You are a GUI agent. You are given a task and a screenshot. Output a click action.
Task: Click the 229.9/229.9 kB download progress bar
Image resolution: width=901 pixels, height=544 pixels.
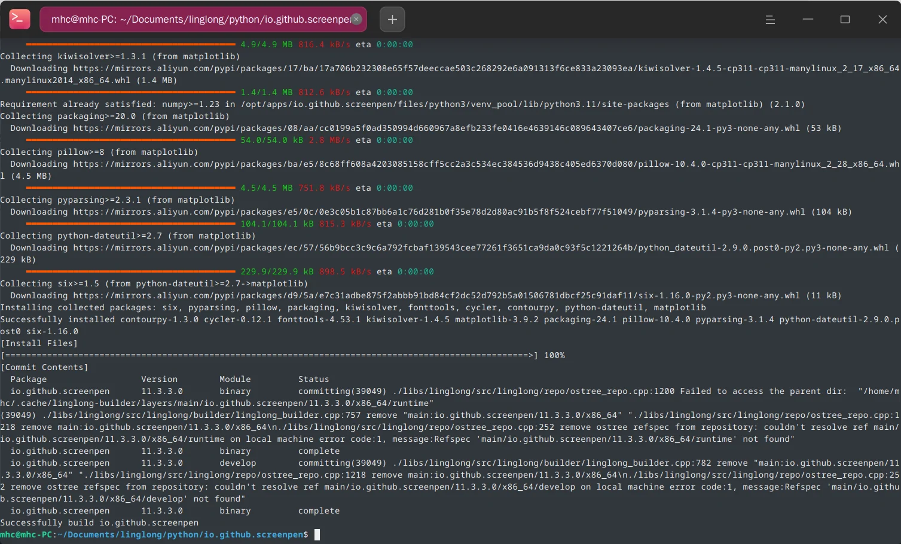coord(131,271)
